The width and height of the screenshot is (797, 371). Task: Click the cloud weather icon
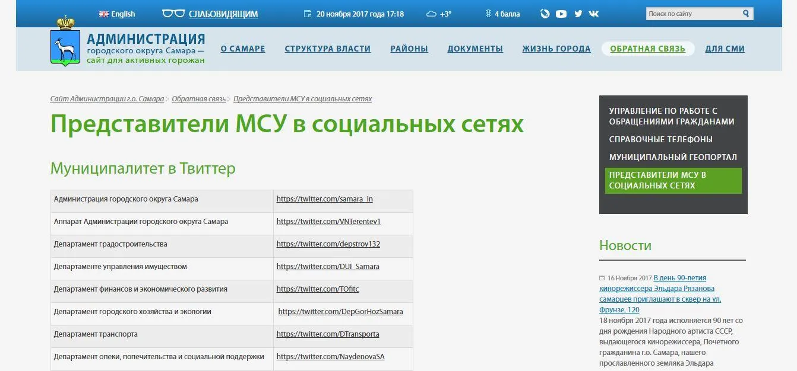point(431,14)
